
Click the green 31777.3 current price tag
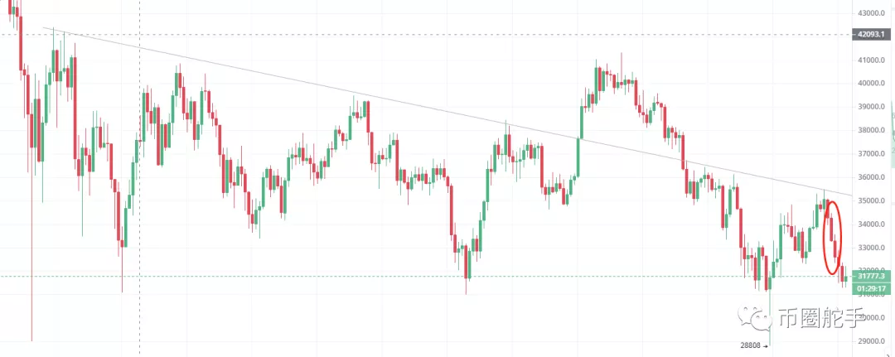click(871, 277)
